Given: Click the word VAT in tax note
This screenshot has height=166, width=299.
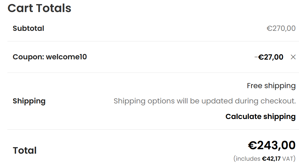Looking at the screenshot, I should [x=287, y=159].
